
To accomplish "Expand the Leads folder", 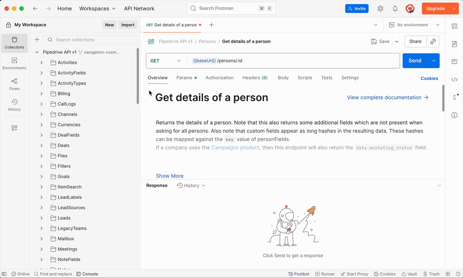I will 42,218.
